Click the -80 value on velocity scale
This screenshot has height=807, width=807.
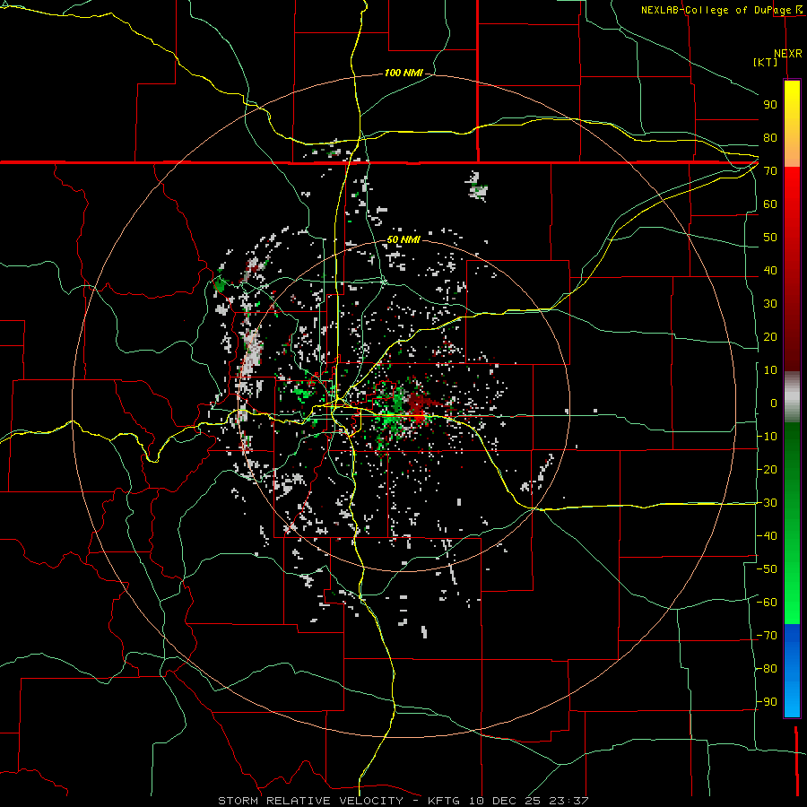[767, 669]
